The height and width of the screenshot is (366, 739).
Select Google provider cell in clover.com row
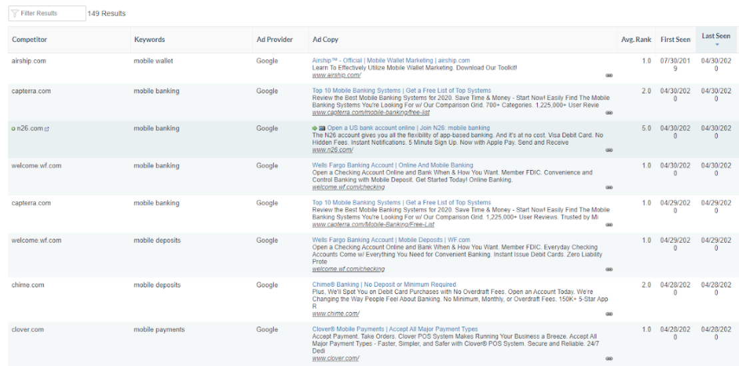[x=267, y=329]
